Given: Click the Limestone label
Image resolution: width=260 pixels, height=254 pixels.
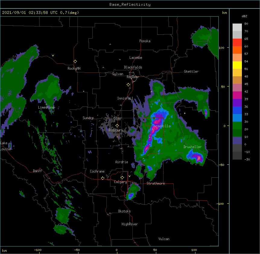Looking at the screenshot, I should [46, 107].
